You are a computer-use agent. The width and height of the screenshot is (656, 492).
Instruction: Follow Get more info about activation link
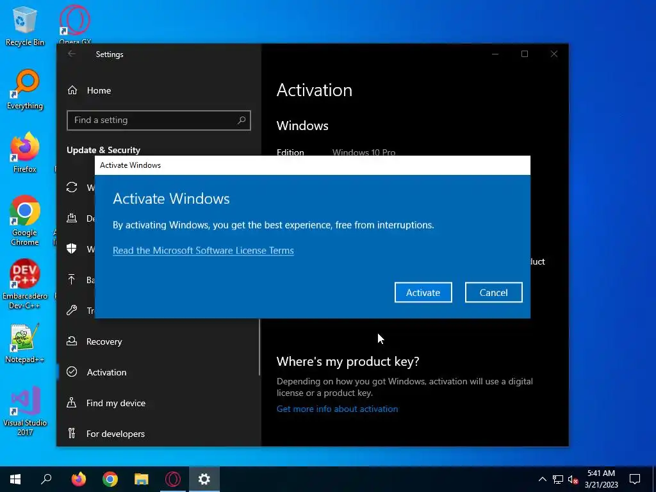point(337,409)
